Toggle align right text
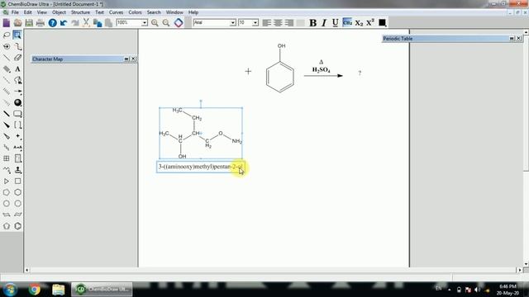 pyautogui.click(x=289, y=22)
